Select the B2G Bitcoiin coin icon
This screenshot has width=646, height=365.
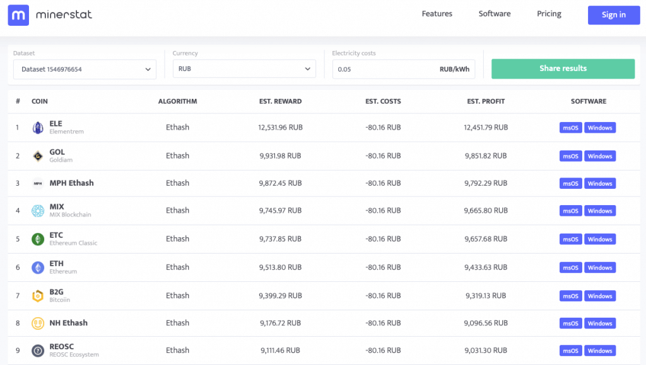pyautogui.click(x=38, y=295)
